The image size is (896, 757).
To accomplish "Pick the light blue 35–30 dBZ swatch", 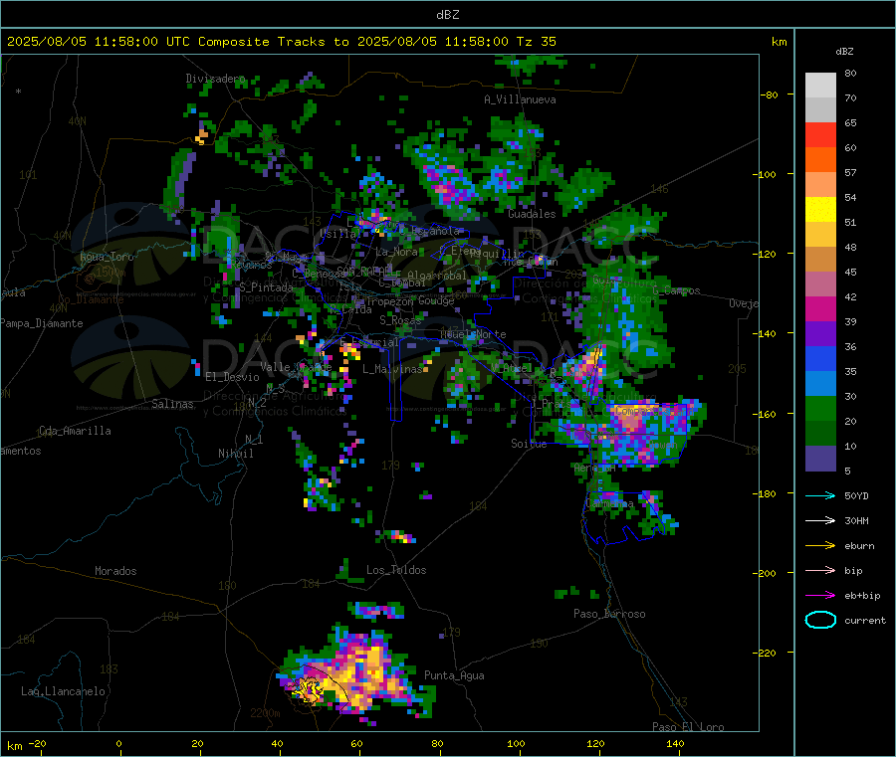I will [x=820, y=384].
